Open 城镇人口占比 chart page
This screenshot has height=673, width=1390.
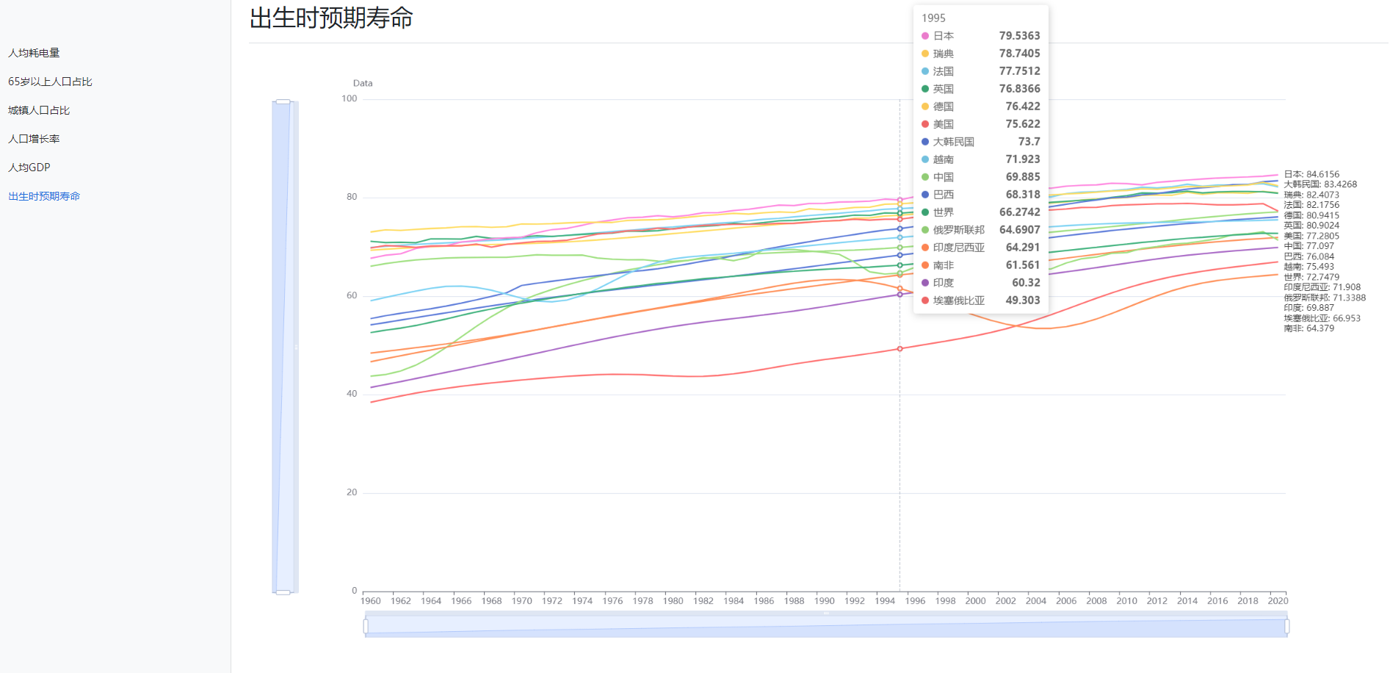39,110
